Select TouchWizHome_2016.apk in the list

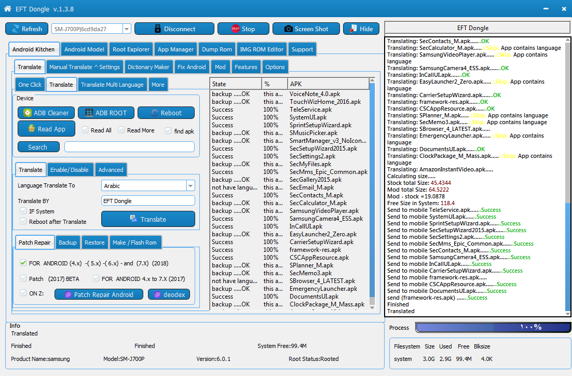click(x=290, y=101)
